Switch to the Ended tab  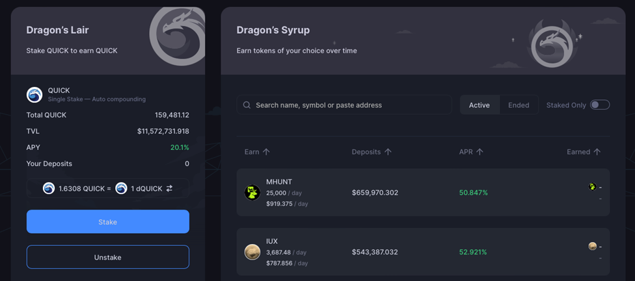pos(519,105)
